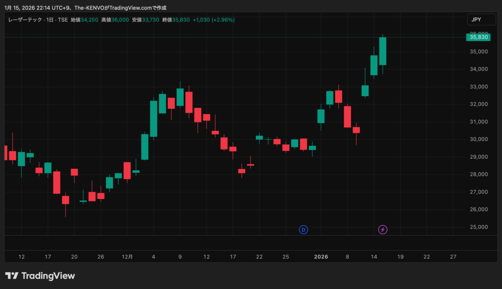The image size is (502, 289).
Task: Click the +1,030 (+2.96%) change value
Action: coord(214,20)
